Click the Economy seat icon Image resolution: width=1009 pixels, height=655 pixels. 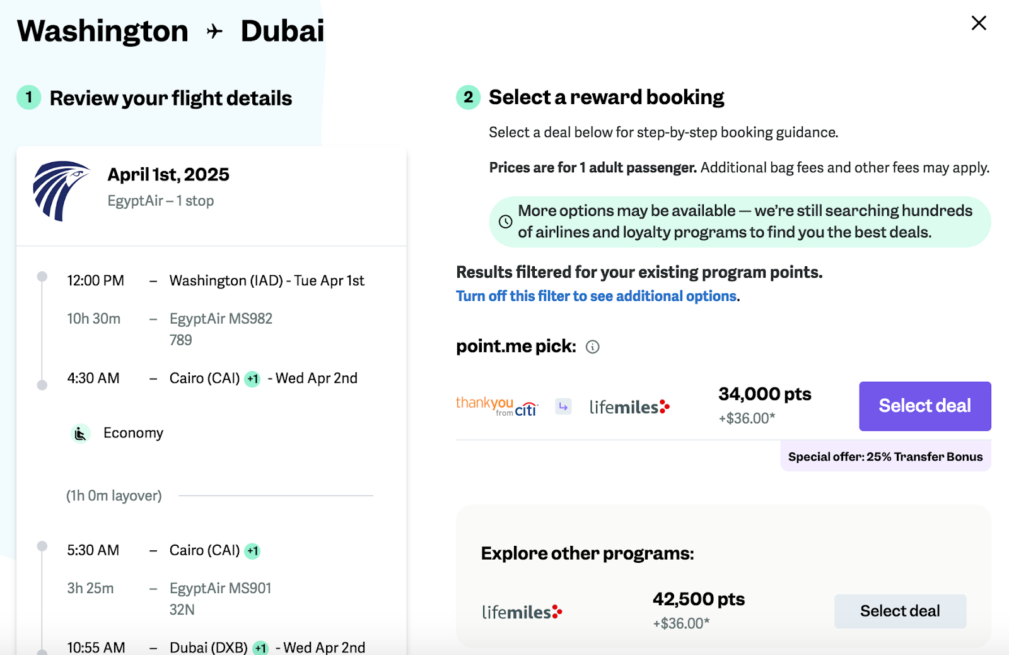(81, 434)
